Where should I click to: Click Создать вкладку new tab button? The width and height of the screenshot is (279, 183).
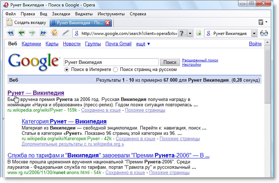(x=26, y=22)
